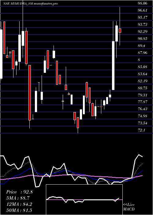153x215 pixels.
Task: Click the 12MA : 84.2 readout
Action: click(19, 204)
